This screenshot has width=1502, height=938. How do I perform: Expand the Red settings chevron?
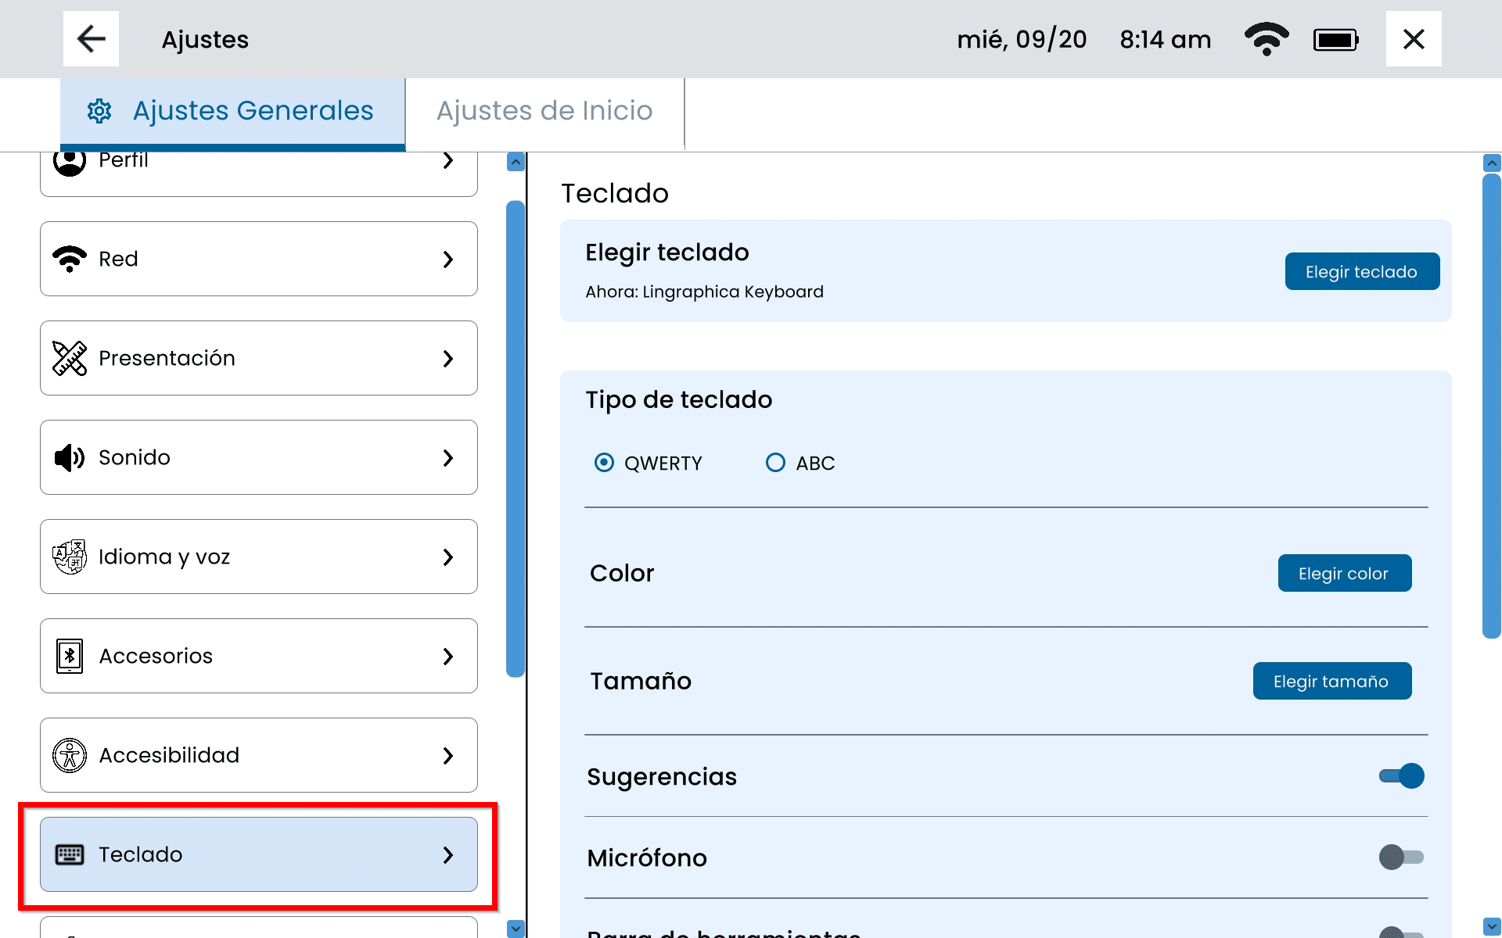click(448, 259)
